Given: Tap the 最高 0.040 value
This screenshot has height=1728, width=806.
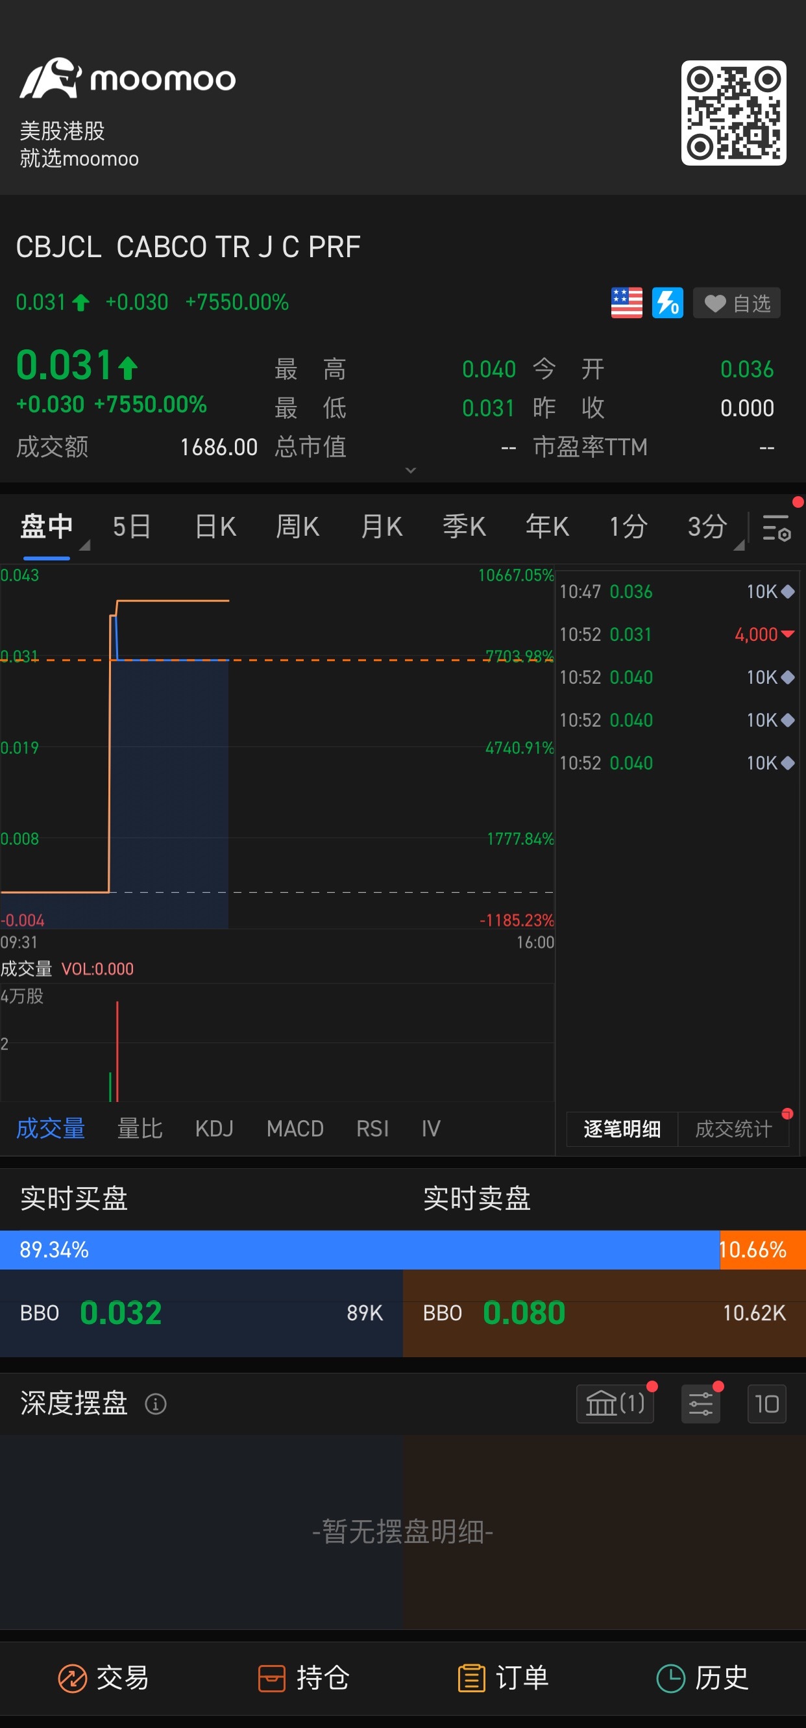Looking at the screenshot, I should pyautogui.click(x=489, y=369).
